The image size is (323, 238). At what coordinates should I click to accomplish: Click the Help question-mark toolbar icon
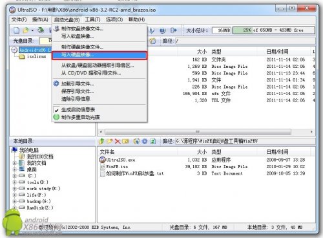point(163,30)
